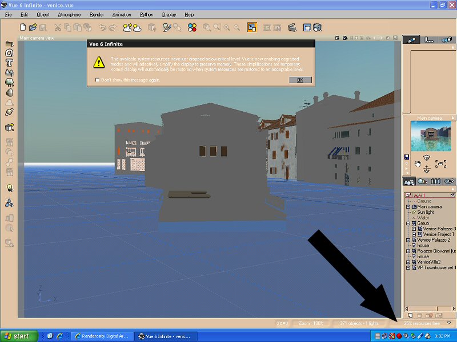Switch to the numerics ruler tab

[x=429, y=39]
